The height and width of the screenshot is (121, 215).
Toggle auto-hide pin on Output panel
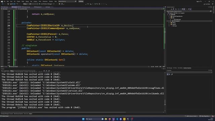point(163,69)
